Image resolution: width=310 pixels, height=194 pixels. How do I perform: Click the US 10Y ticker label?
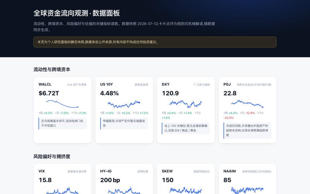(106, 84)
